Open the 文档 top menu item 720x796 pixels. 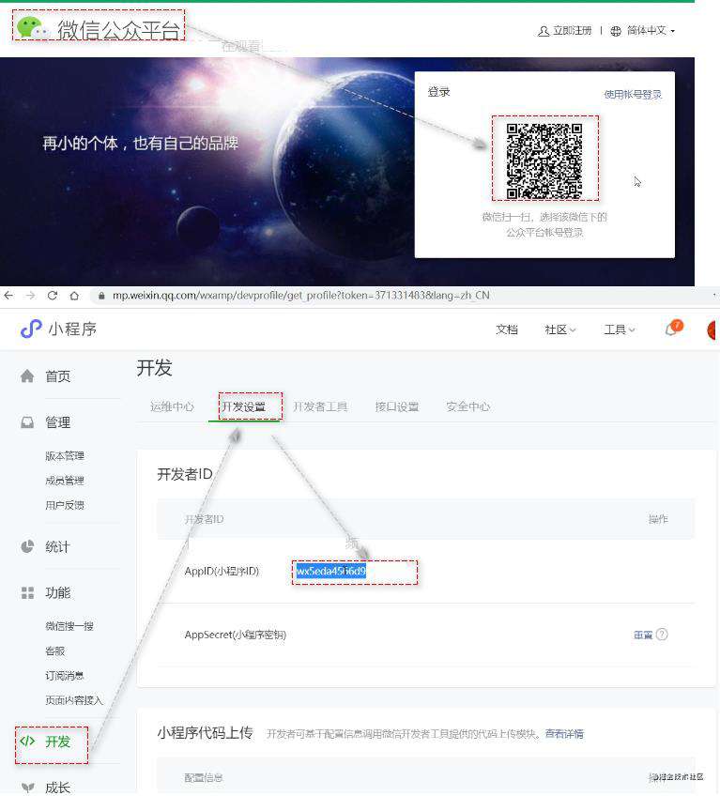[x=507, y=329]
